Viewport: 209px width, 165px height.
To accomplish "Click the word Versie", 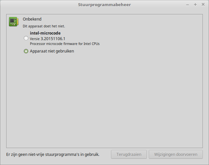I will pyautogui.click(x=35, y=39).
